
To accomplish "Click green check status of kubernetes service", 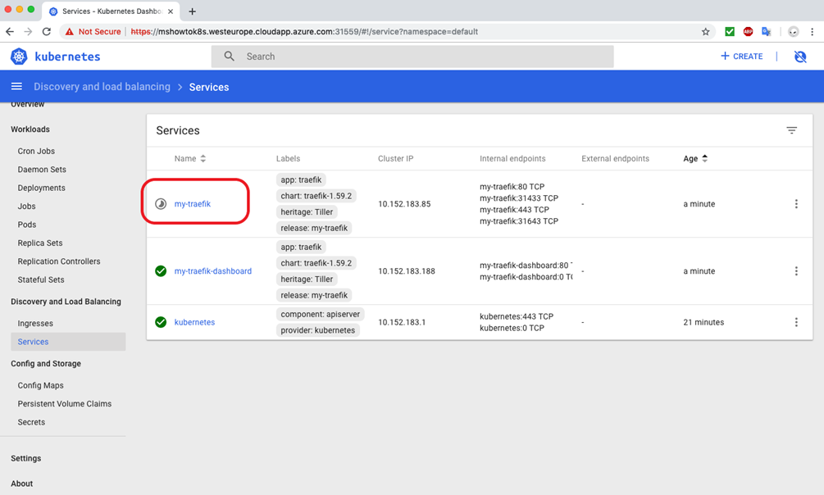I will (x=161, y=322).
